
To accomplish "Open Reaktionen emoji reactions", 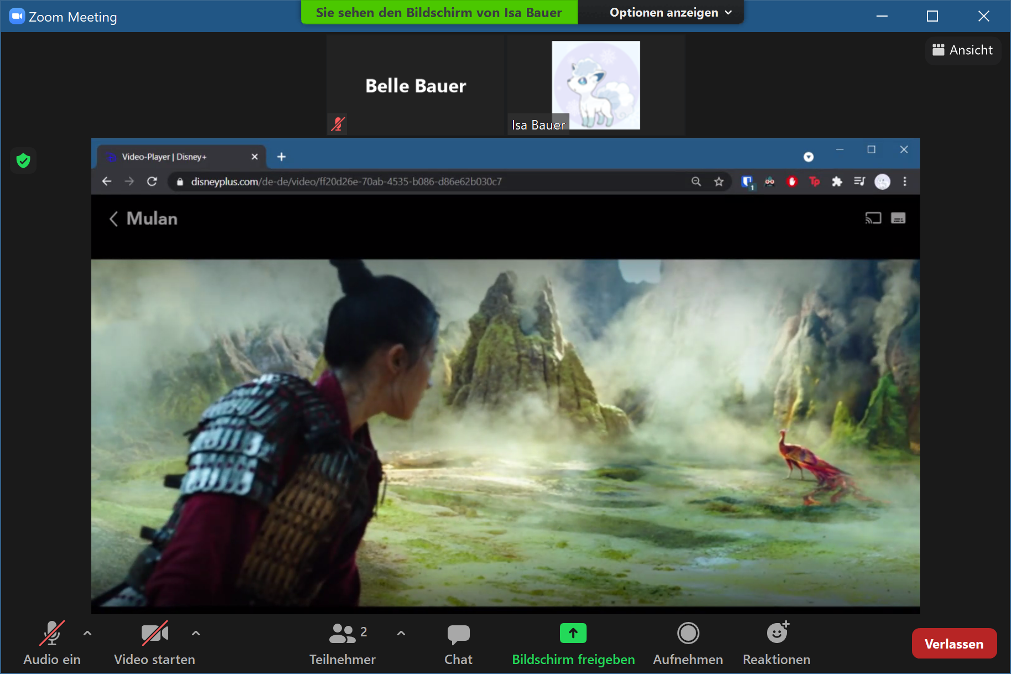I will click(x=776, y=642).
